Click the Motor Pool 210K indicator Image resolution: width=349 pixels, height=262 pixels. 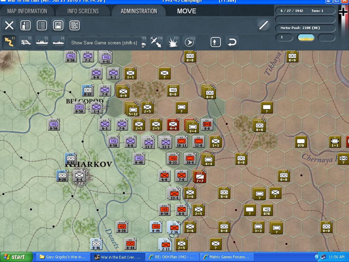[305, 28]
